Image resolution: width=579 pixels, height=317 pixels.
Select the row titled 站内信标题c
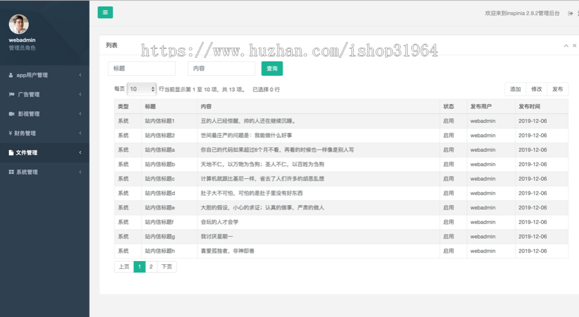pos(341,179)
